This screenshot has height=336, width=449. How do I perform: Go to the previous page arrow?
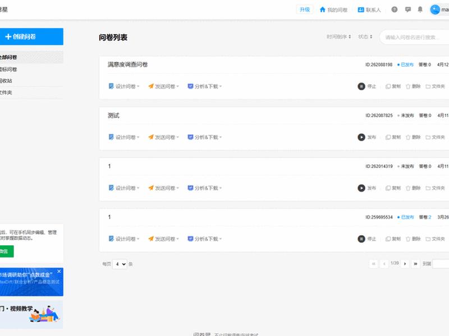[x=384, y=264]
